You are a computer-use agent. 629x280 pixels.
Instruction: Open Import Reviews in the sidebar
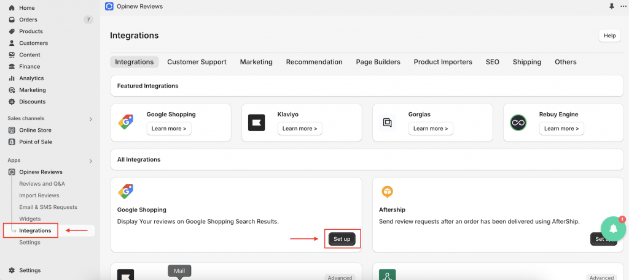click(x=39, y=195)
